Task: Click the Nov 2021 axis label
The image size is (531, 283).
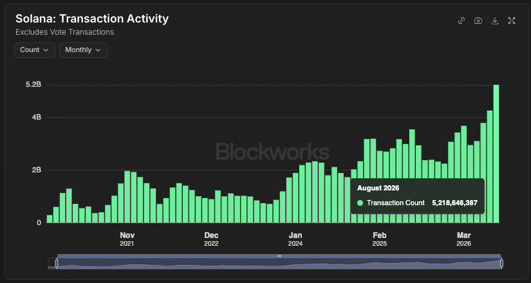Action: 127,239
